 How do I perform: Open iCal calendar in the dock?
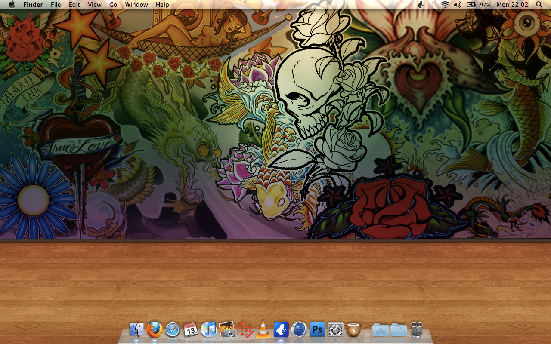191,330
